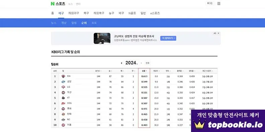Screen dimensions: 265x132
Task: Close the ad with X icon
Action: pos(218,33)
